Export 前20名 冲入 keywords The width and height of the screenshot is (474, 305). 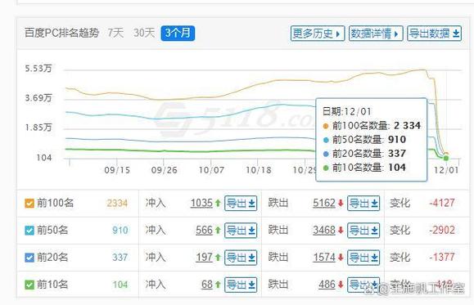pyautogui.click(x=241, y=258)
